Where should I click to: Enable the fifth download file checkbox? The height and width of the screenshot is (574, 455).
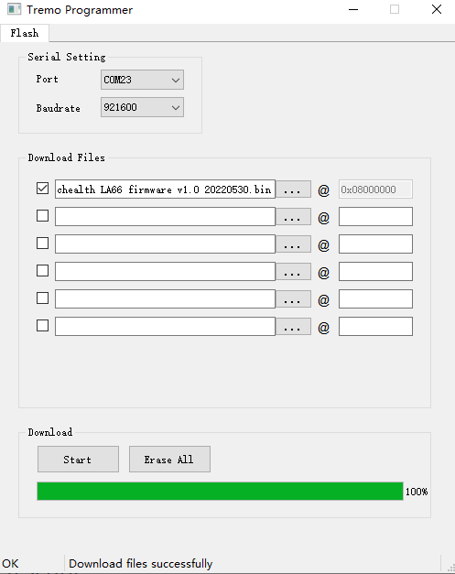(42, 298)
